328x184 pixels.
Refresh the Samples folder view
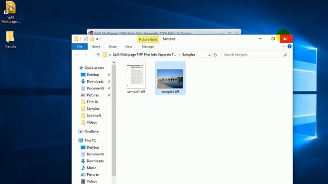point(215,55)
